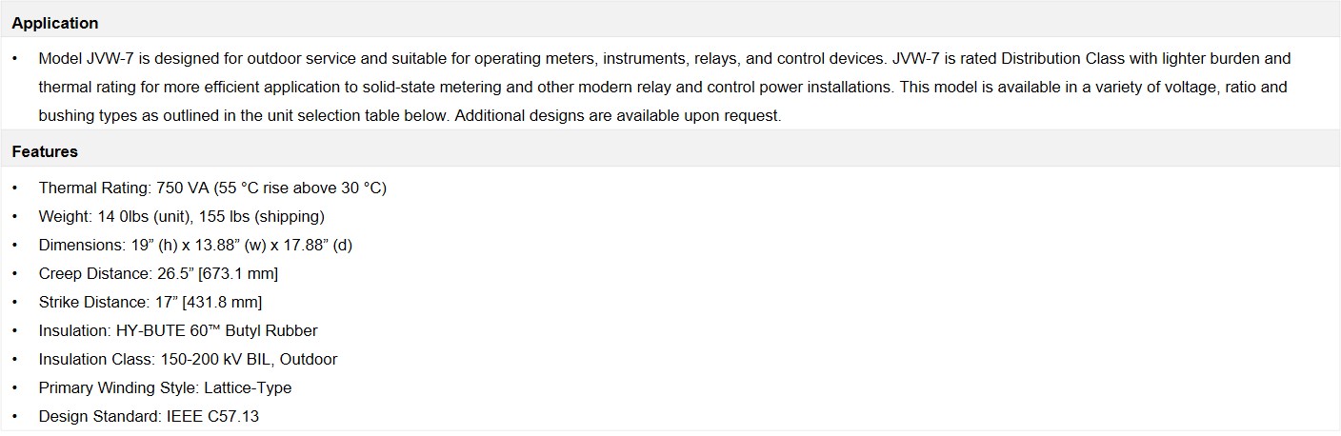
Task: Click the Dimensions 19" x 13.88" line
Action: click(195, 245)
